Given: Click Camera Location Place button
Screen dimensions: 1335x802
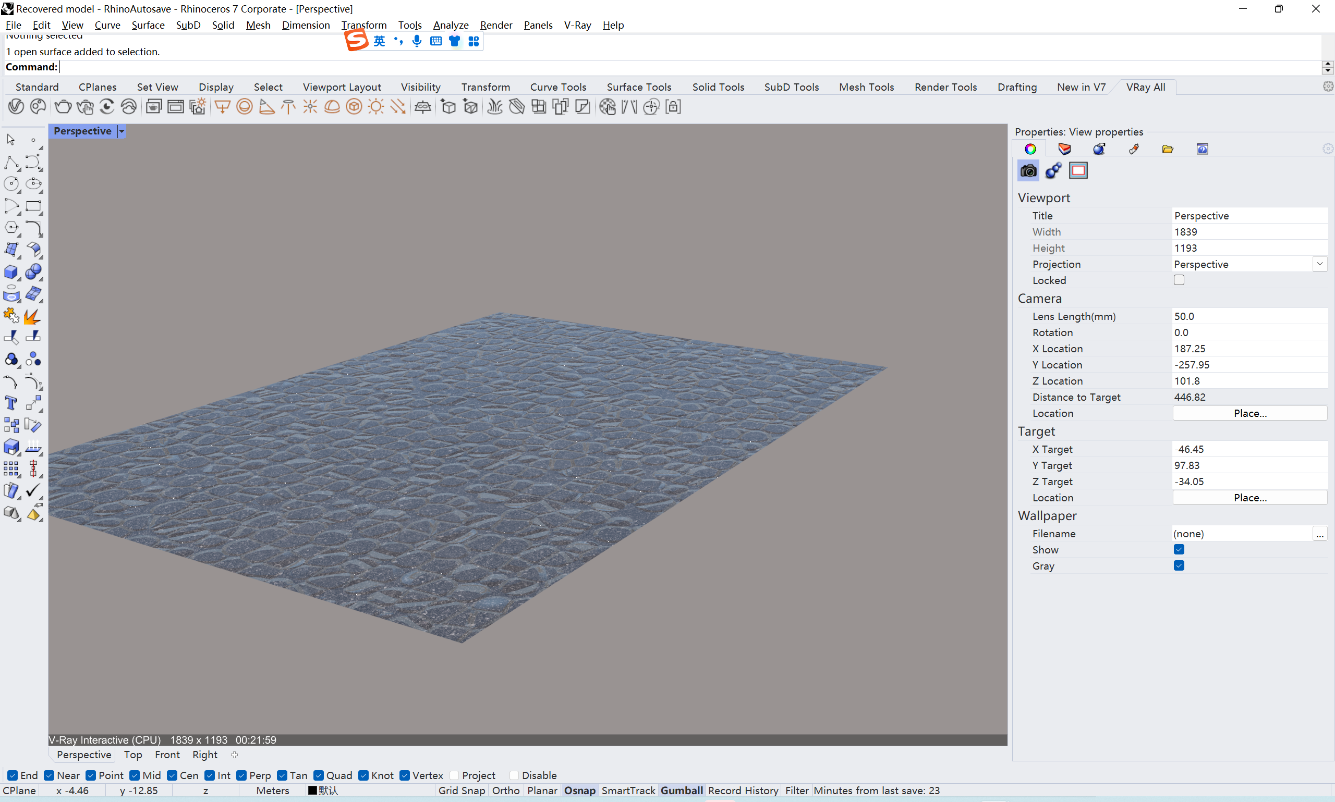Looking at the screenshot, I should tap(1249, 413).
